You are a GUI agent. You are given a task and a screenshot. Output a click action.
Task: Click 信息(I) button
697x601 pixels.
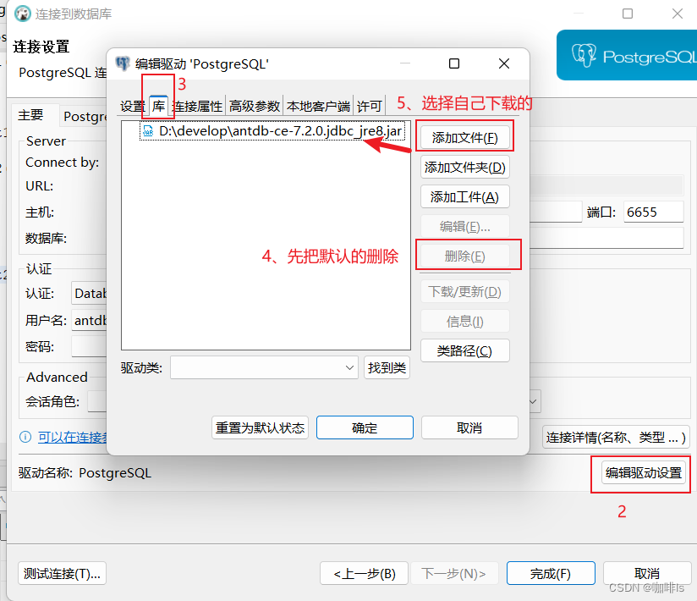(x=465, y=321)
